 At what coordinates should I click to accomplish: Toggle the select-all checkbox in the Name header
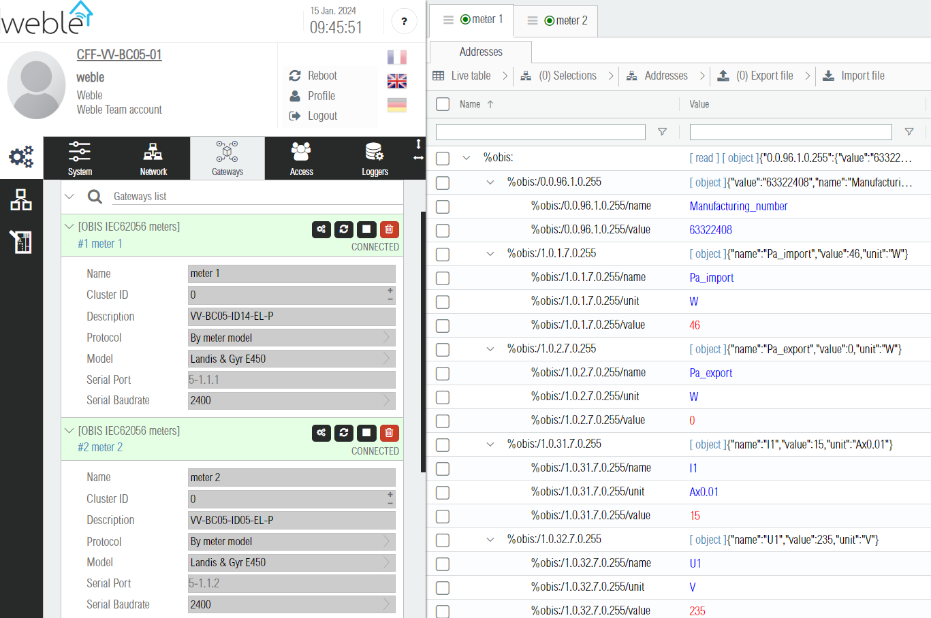point(443,104)
